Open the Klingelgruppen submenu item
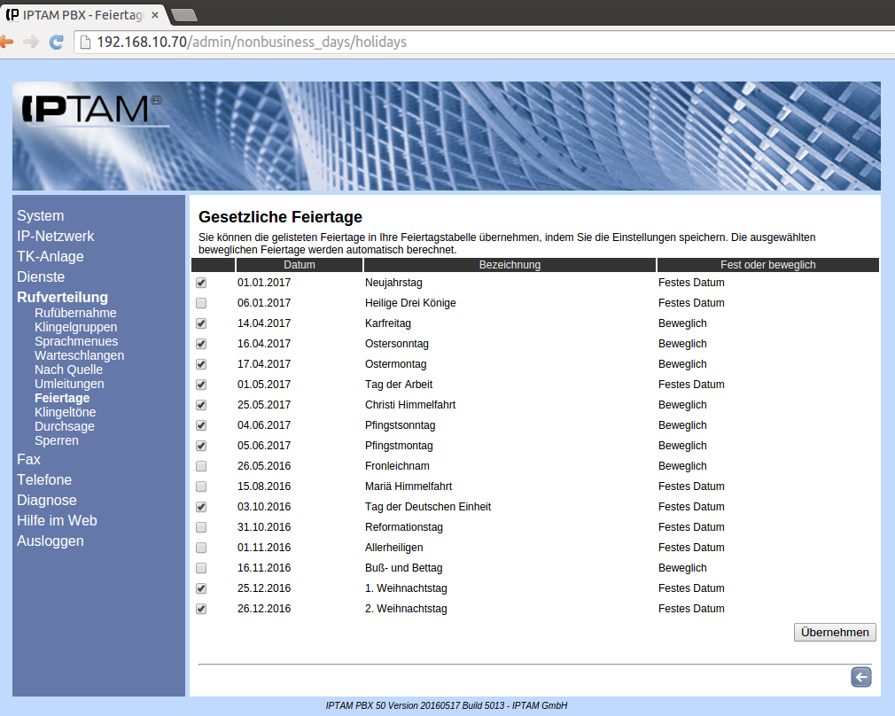This screenshot has height=716, width=895. (75, 327)
